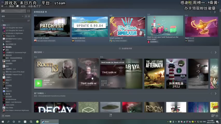
Task: Open Patch 1.2.2 golden lamp news
Action: click(x=202, y=27)
